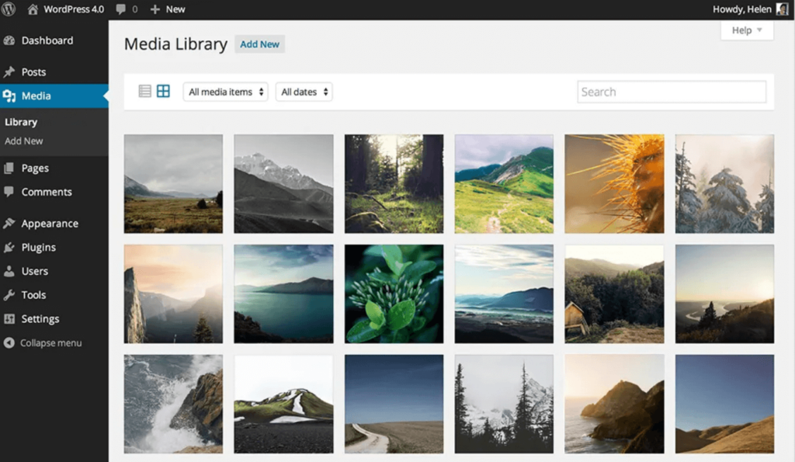Open the comments bubble icon in the top bar

pos(121,9)
